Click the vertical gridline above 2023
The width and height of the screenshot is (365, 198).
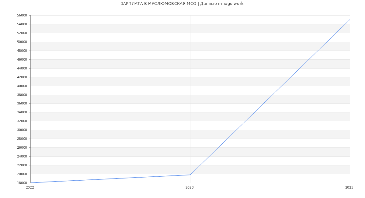click(190, 91)
